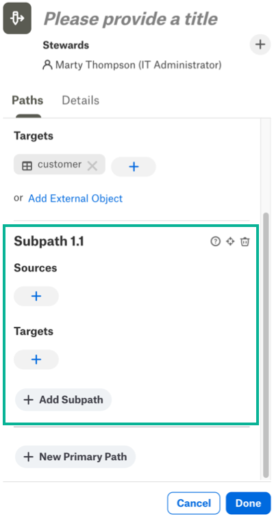
Task: Click the lineage object icon beside title
Action: (x=17, y=18)
